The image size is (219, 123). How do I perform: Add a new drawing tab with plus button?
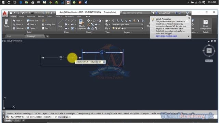coord(48,36)
